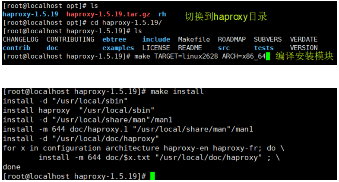This screenshot has height=182, width=339.
Task: Select the src directory entry
Action: pos(224,48)
